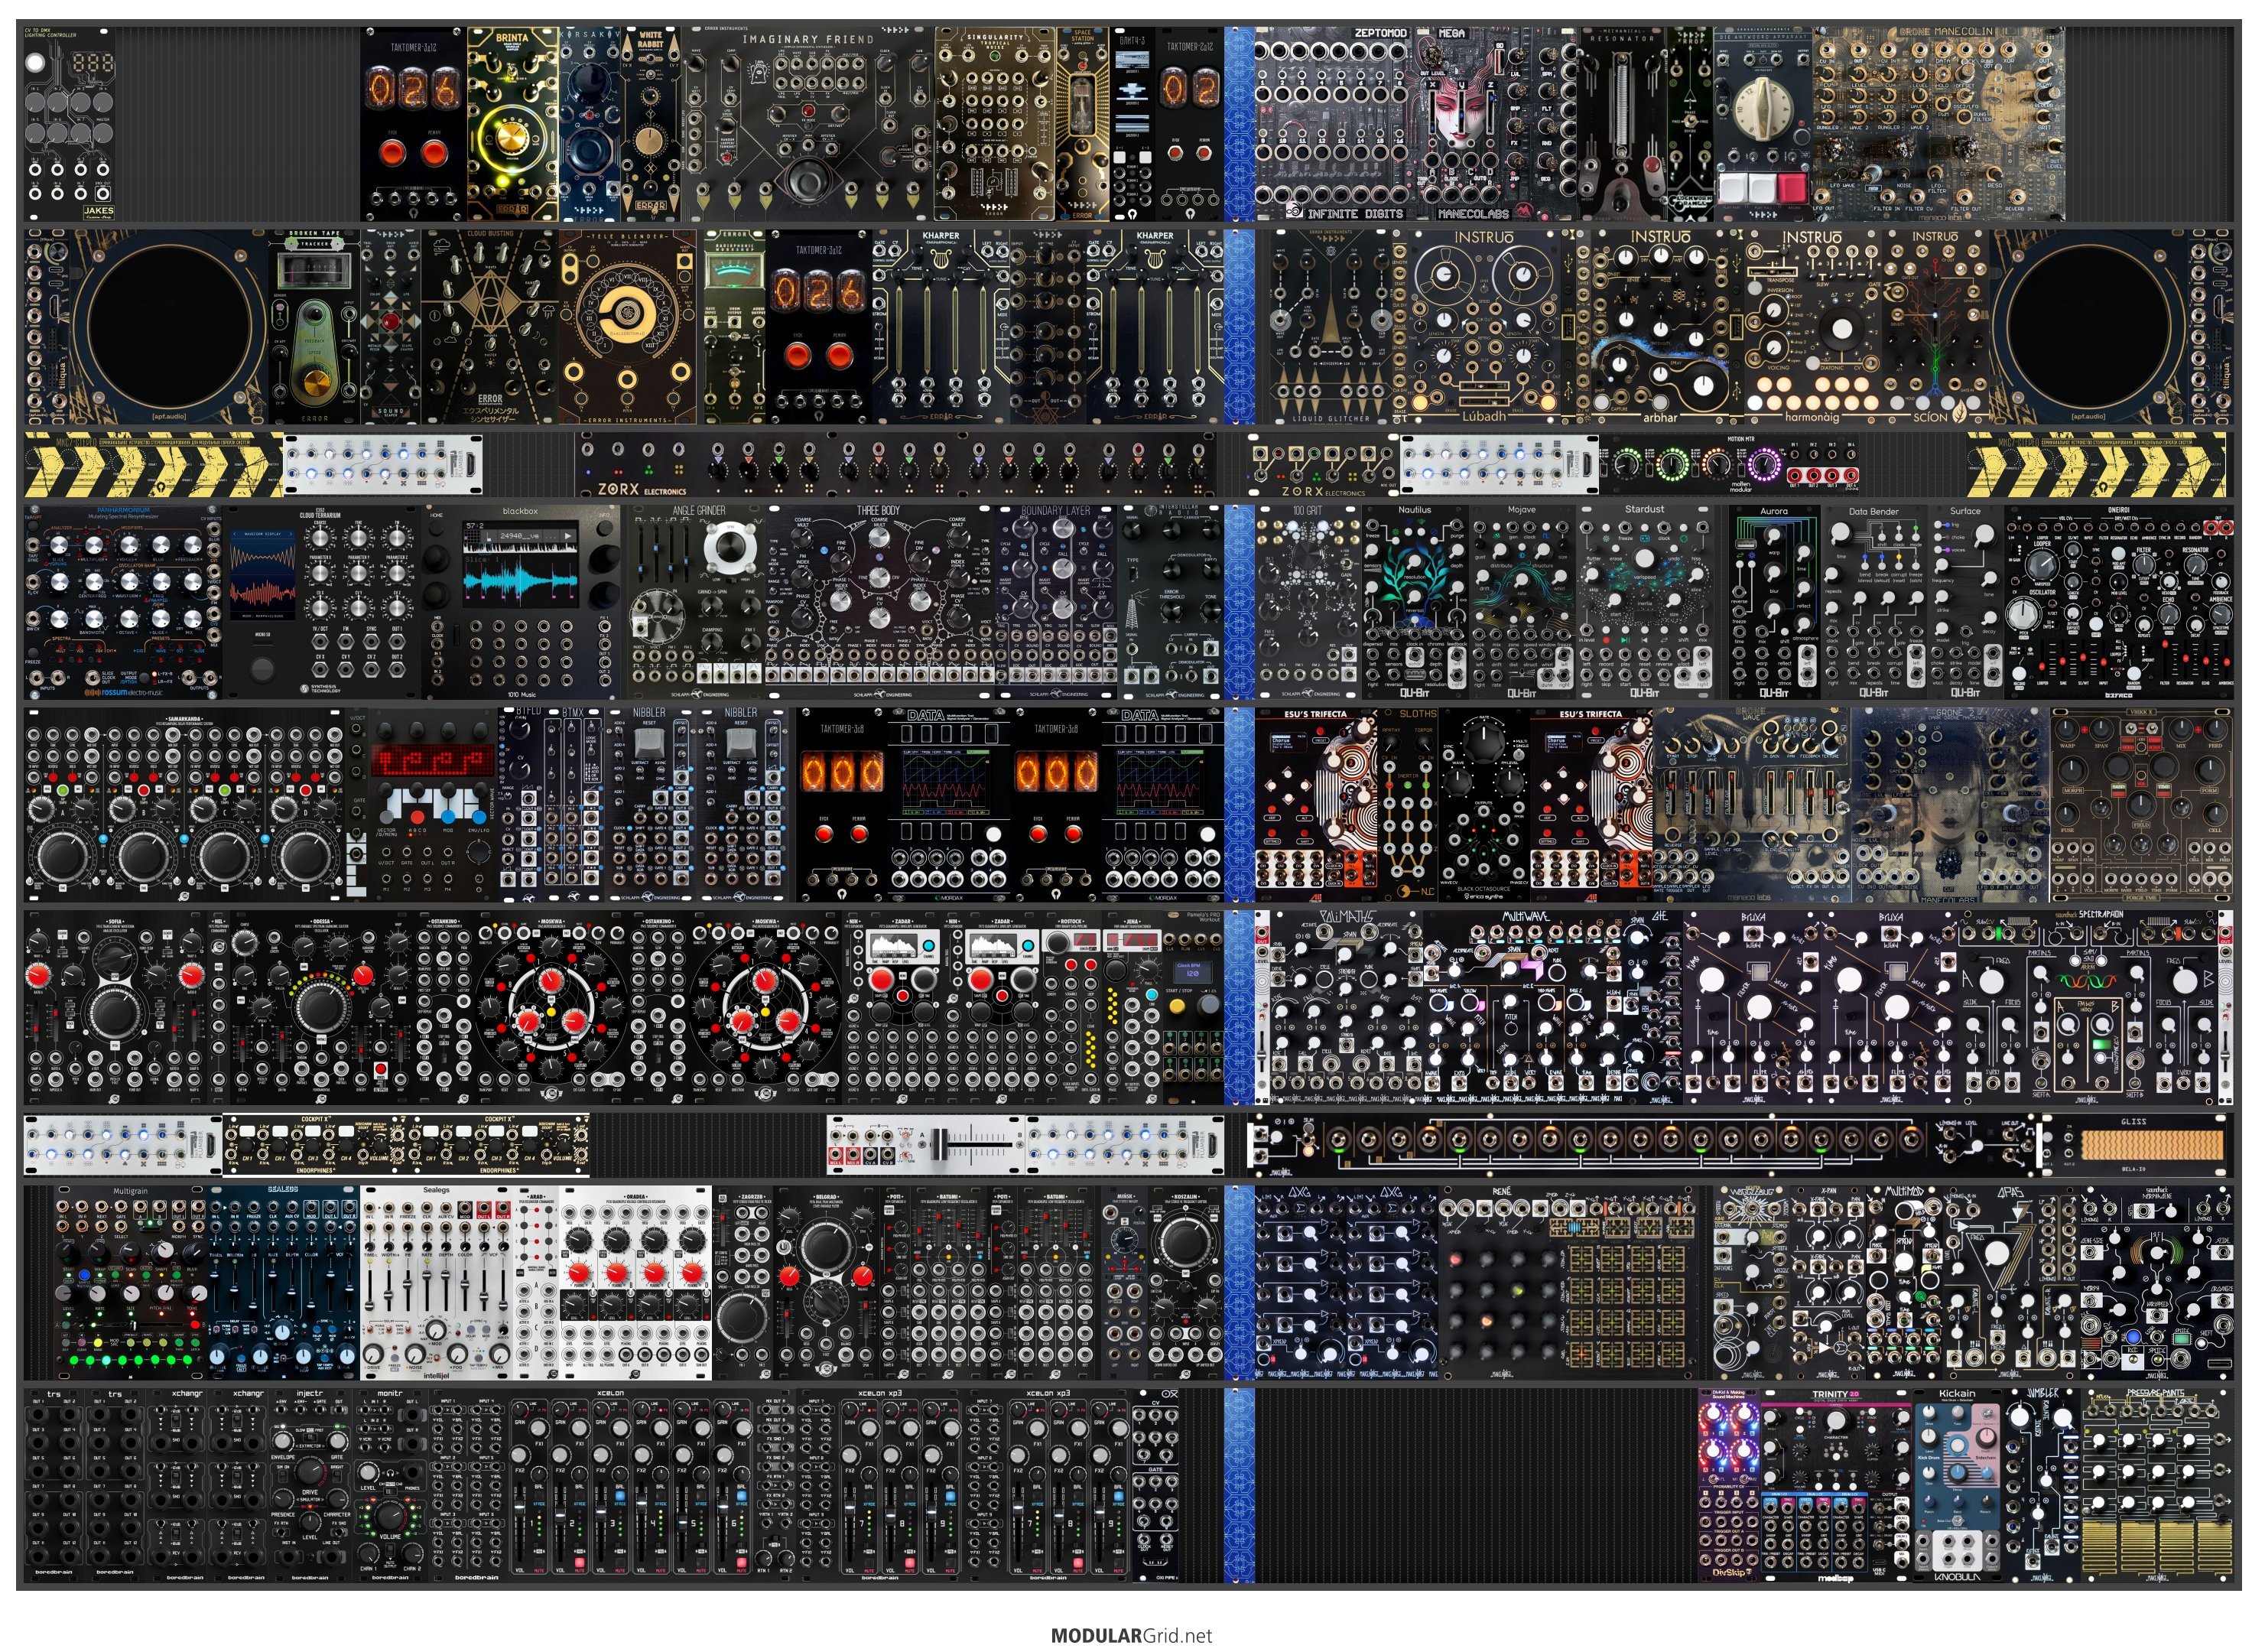Open the Zeptomod Infinite Digits module
Image resolution: width=2265 pixels, height=1652 pixels.
(1334, 123)
